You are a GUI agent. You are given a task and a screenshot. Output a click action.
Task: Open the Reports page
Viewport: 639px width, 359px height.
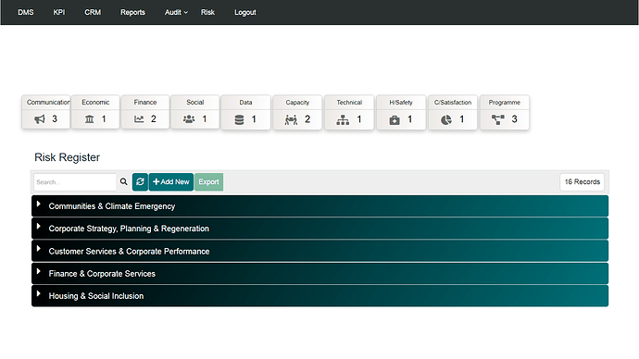point(132,12)
